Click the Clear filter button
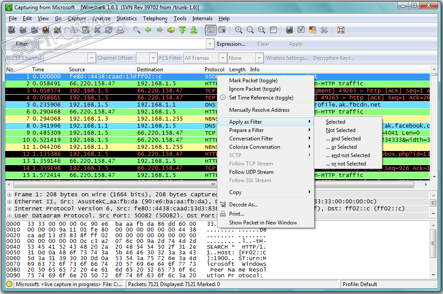 [264, 44]
